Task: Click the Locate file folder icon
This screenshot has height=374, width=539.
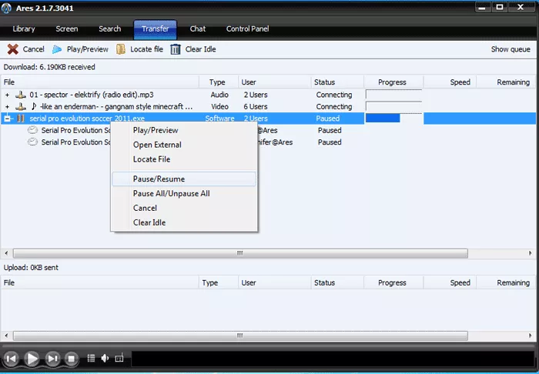Action: click(x=121, y=49)
